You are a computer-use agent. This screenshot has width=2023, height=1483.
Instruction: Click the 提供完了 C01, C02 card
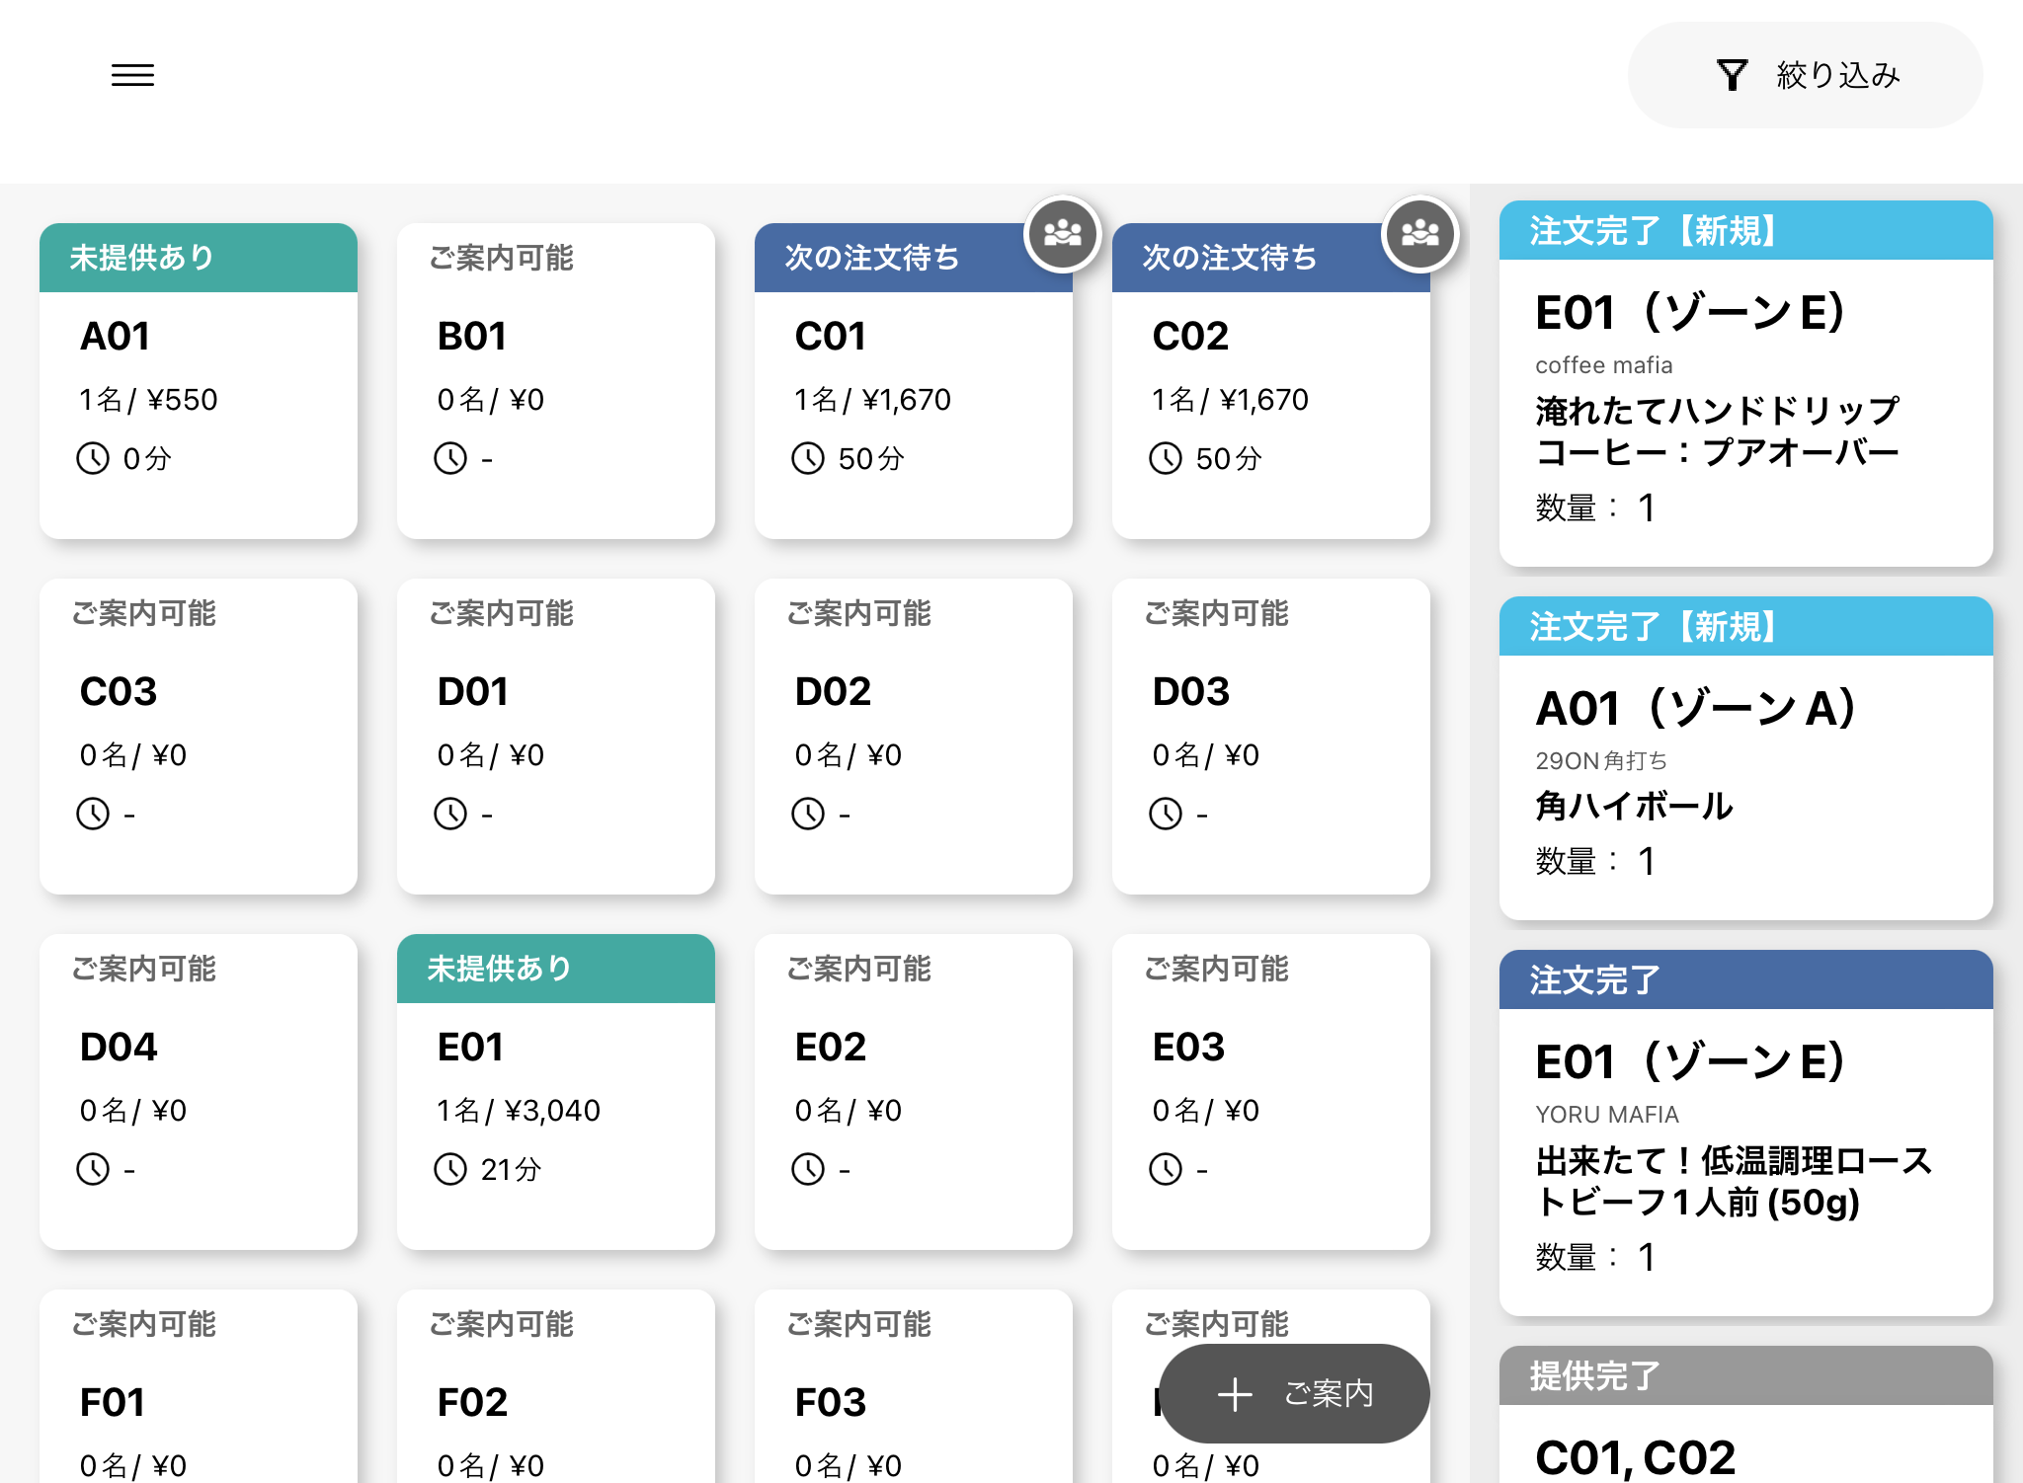pyautogui.click(x=1745, y=1417)
